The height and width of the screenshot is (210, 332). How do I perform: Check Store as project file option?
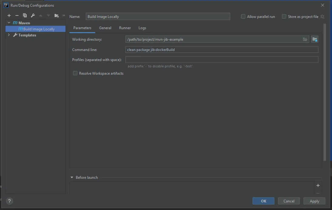[284, 17]
